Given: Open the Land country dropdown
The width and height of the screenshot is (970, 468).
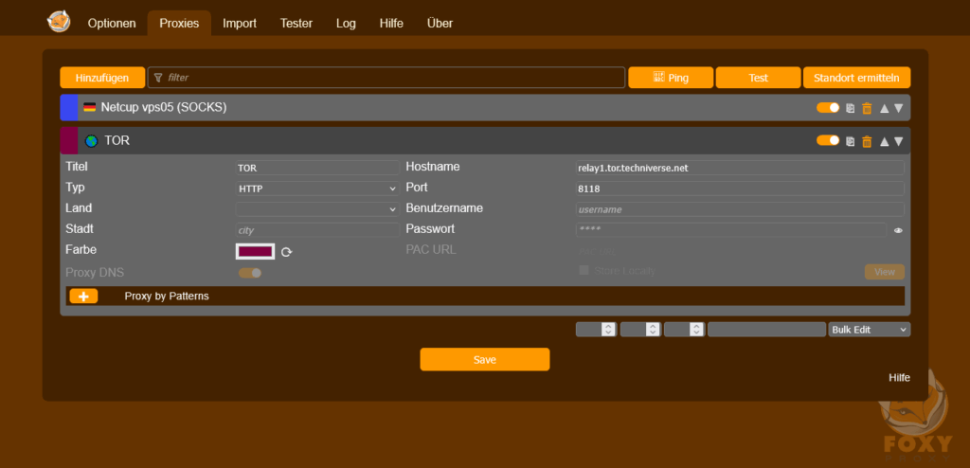Looking at the screenshot, I should [x=317, y=208].
